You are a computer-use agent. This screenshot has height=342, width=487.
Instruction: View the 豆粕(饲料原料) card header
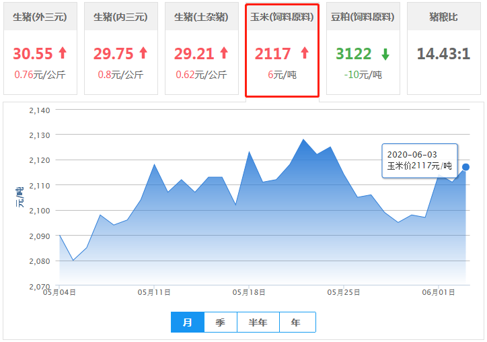click(363, 17)
